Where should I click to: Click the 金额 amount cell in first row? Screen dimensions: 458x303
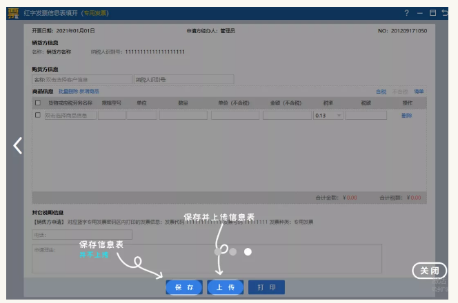point(287,116)
